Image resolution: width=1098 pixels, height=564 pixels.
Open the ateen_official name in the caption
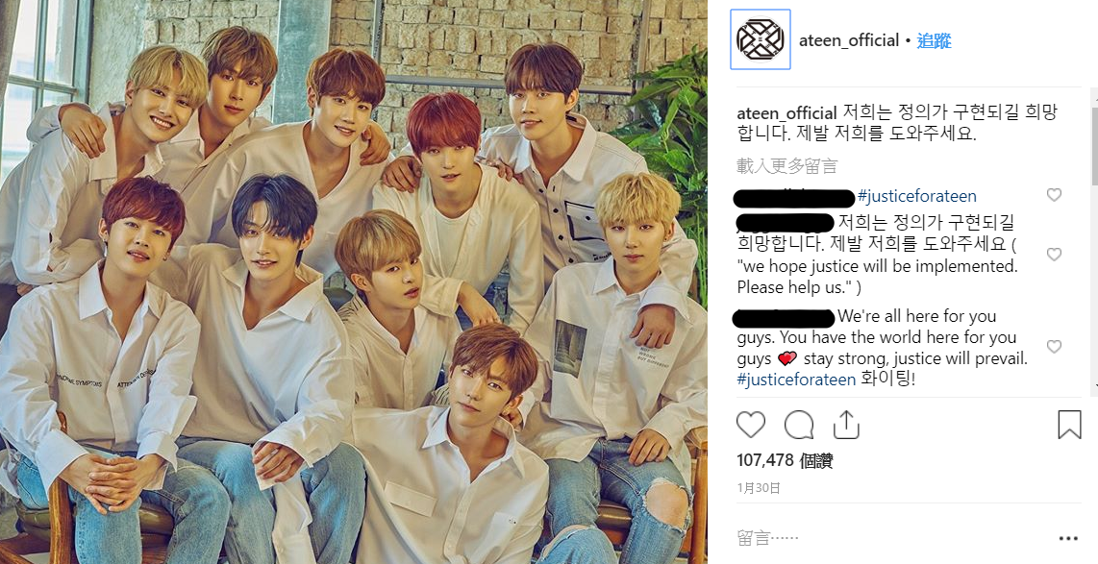click(787, 112)
